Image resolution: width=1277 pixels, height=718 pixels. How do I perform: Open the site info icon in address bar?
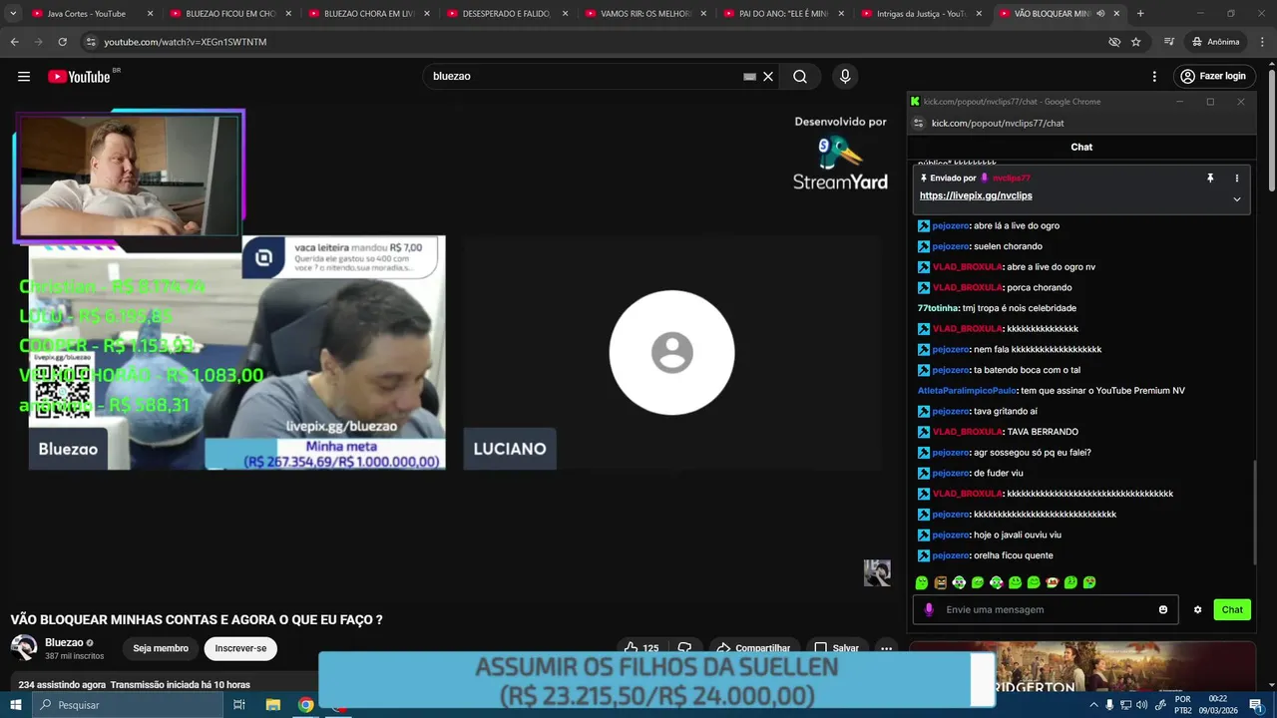pos(91,42)
